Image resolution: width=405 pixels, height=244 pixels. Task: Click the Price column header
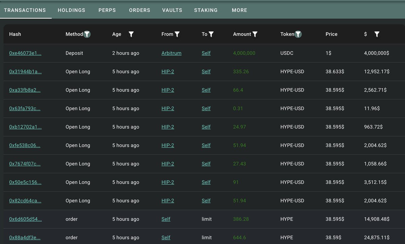pyautogui.click(x=331, y=34)
